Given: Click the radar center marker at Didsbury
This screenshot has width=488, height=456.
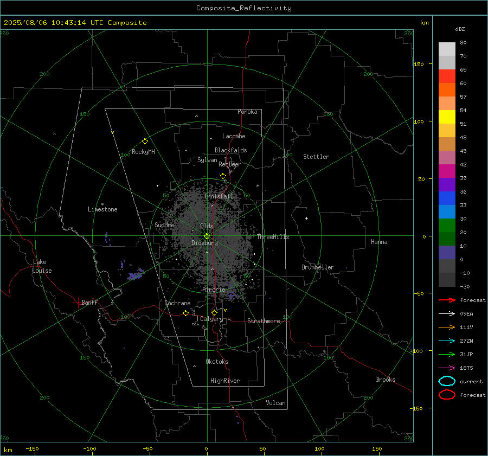Looking at the screenshot, I should 207,236.
